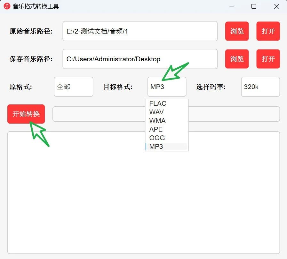Maximize the music converter window
287x259 pixels.
[254, 6]
